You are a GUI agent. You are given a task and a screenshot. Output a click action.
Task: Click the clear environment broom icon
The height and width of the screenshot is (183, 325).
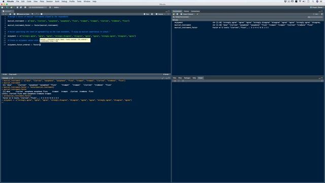click(x=197, y=14)
